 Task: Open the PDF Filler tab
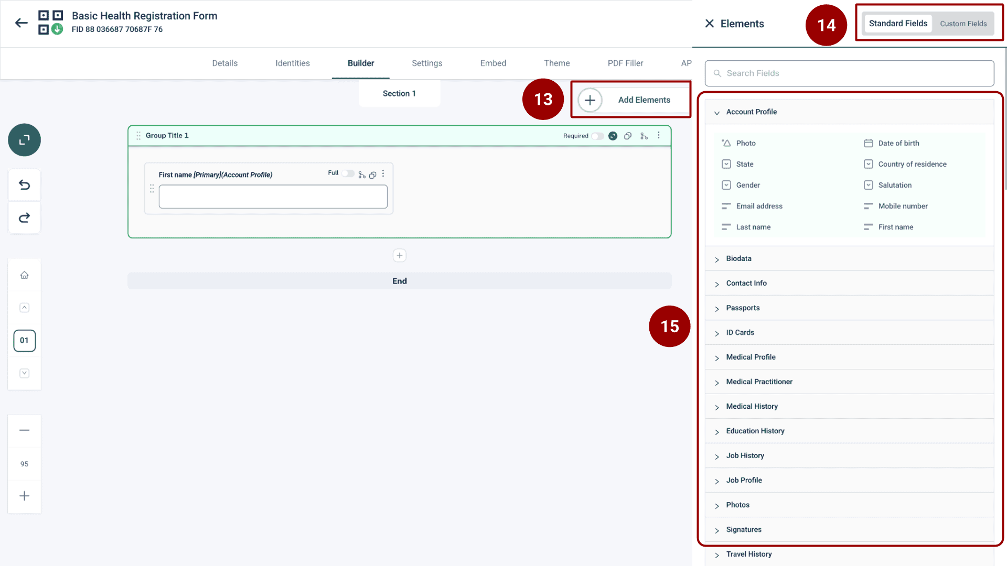point(625,63)
